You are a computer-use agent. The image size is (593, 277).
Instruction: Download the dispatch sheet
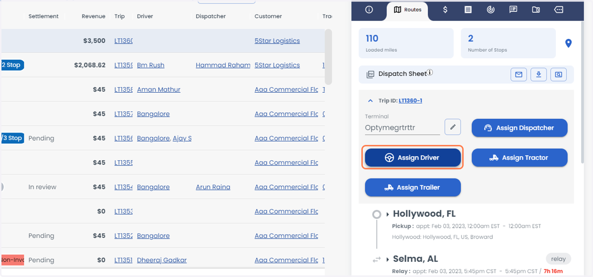(x=539, y=74)
